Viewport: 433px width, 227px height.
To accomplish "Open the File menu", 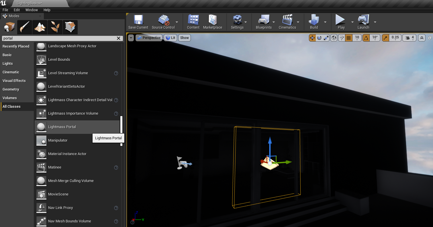I will coord(5,10).
